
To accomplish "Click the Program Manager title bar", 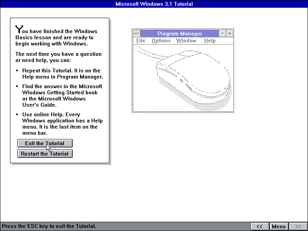I will click(179, 33).
